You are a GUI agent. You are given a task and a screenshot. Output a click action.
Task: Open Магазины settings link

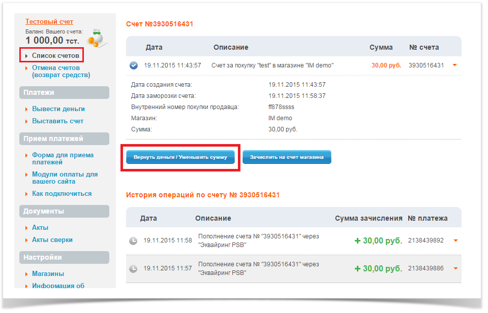pos(48,274)
